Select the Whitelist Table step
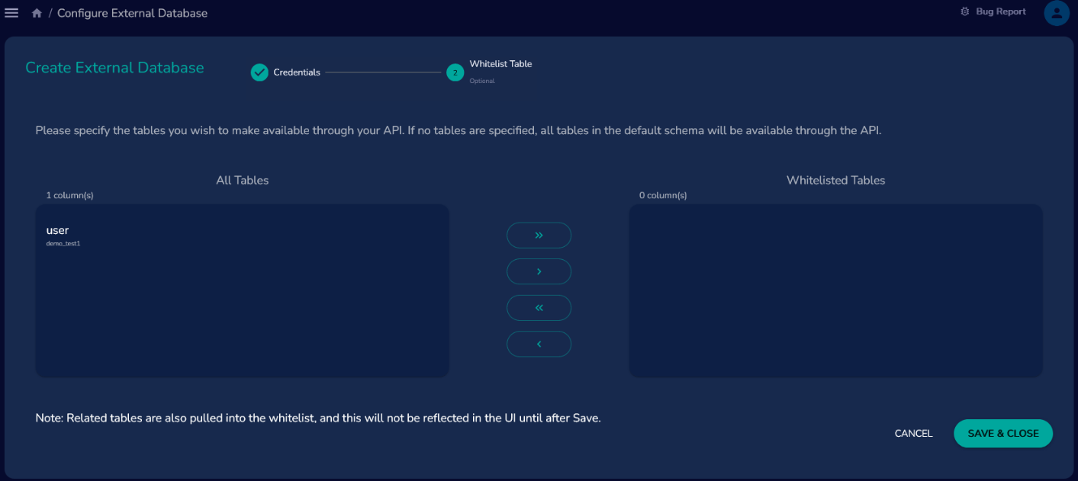Viewport: 1078px width, 481px height. tap(500, 63)
